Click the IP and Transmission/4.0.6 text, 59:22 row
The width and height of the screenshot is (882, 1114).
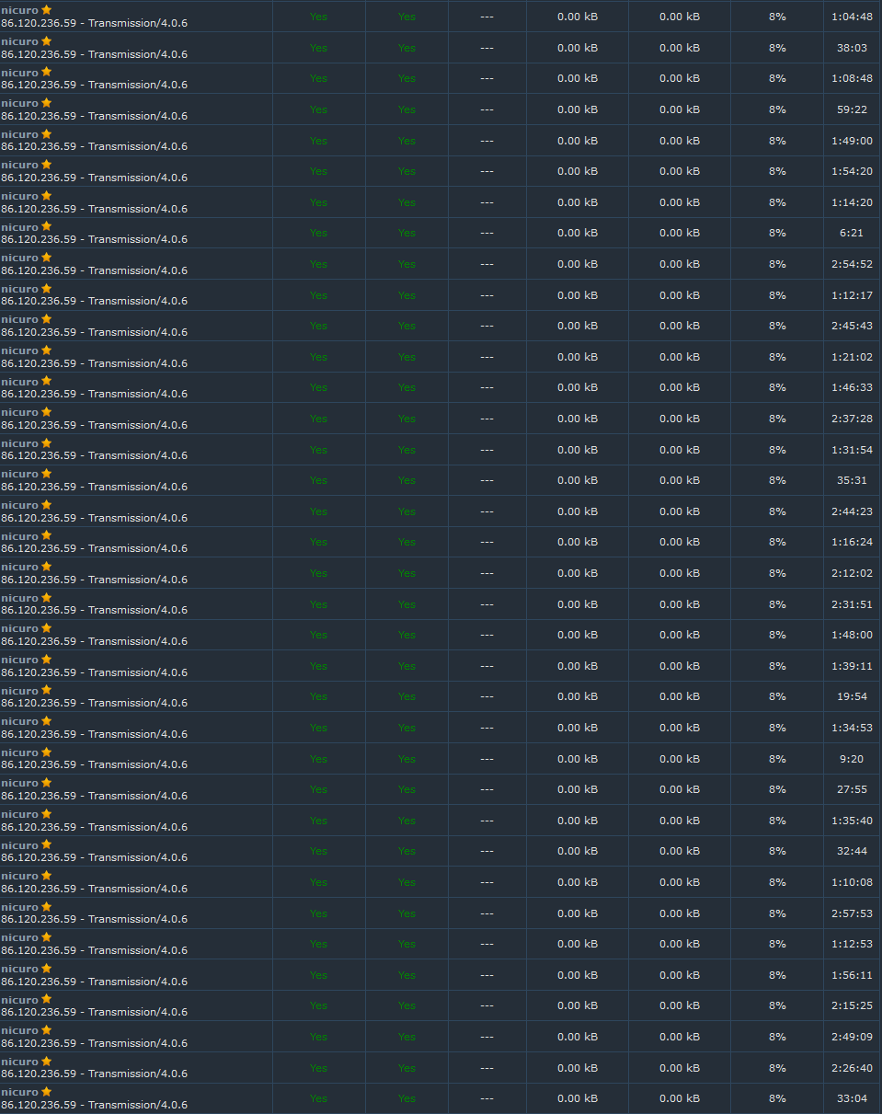94,116
